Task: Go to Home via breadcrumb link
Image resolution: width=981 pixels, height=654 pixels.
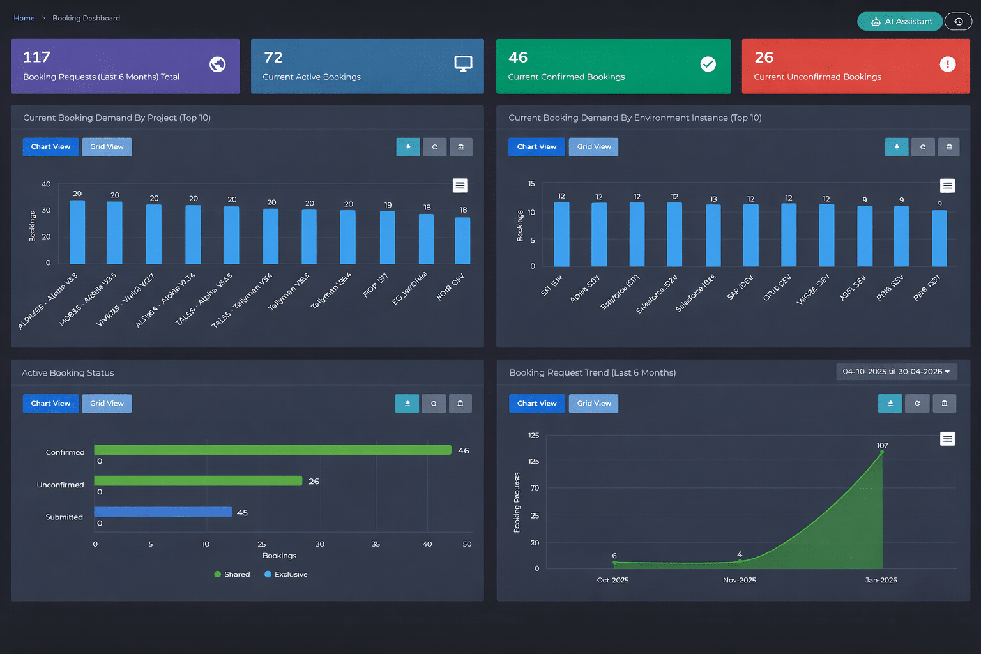Action: [24, 18]
